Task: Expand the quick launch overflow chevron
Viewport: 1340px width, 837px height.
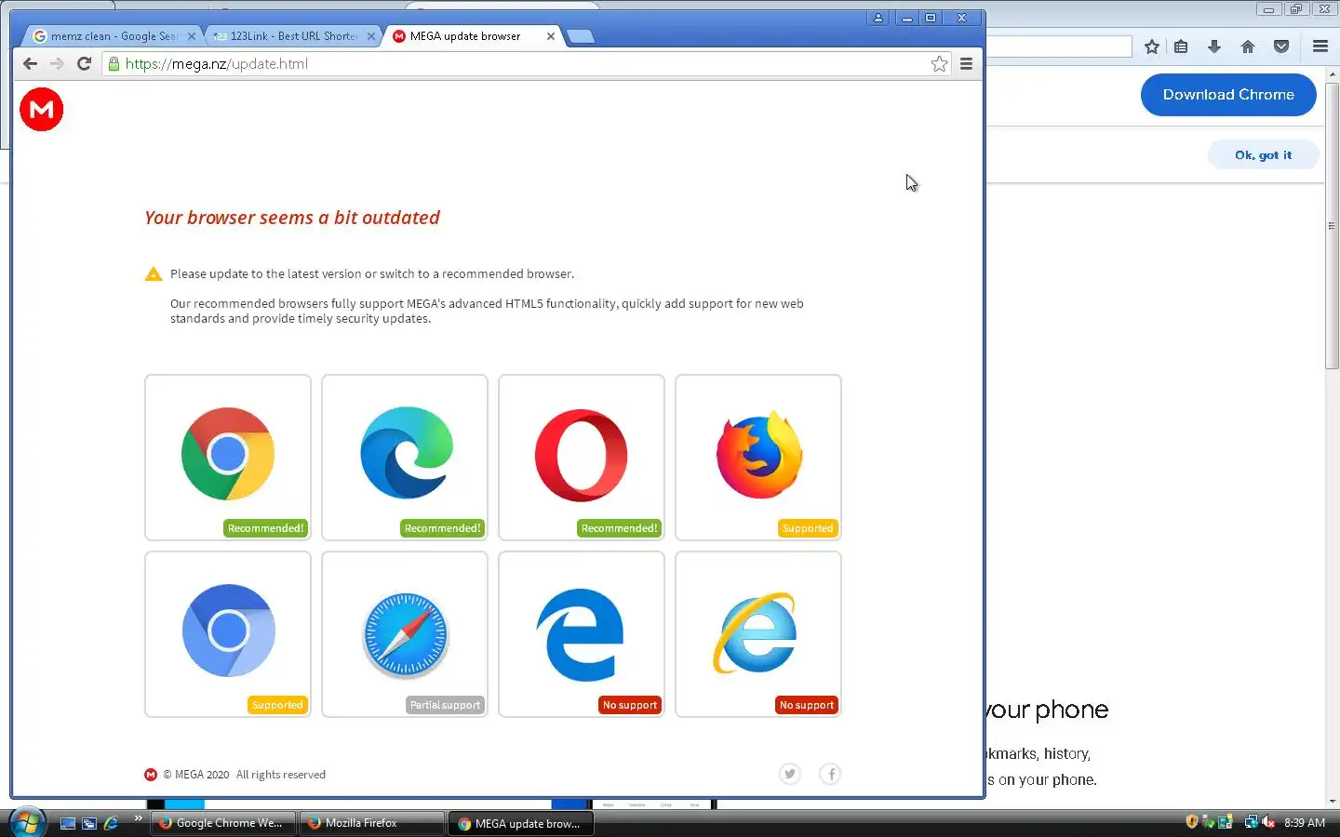Action: (138, 818)
